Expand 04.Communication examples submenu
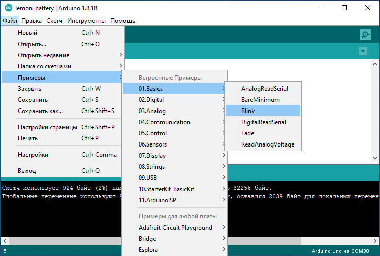 click(174, 122)
